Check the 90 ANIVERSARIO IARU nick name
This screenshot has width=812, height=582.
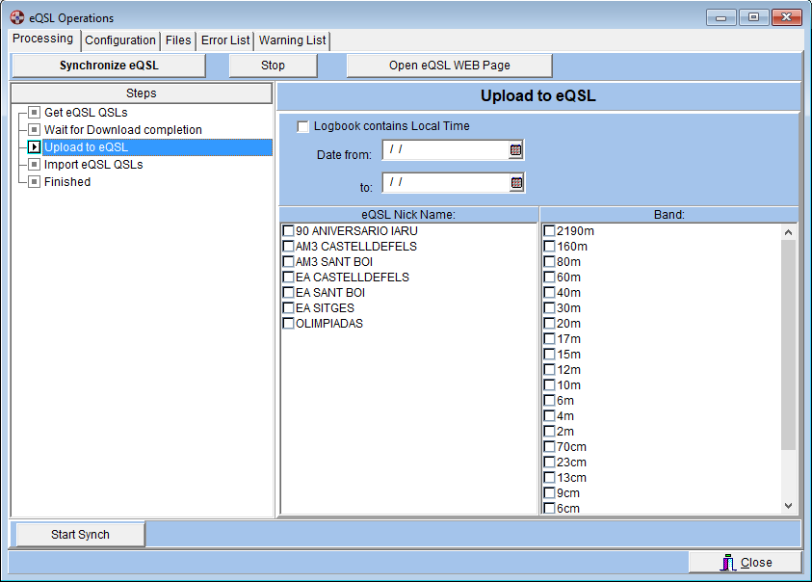tap(288, 231)
